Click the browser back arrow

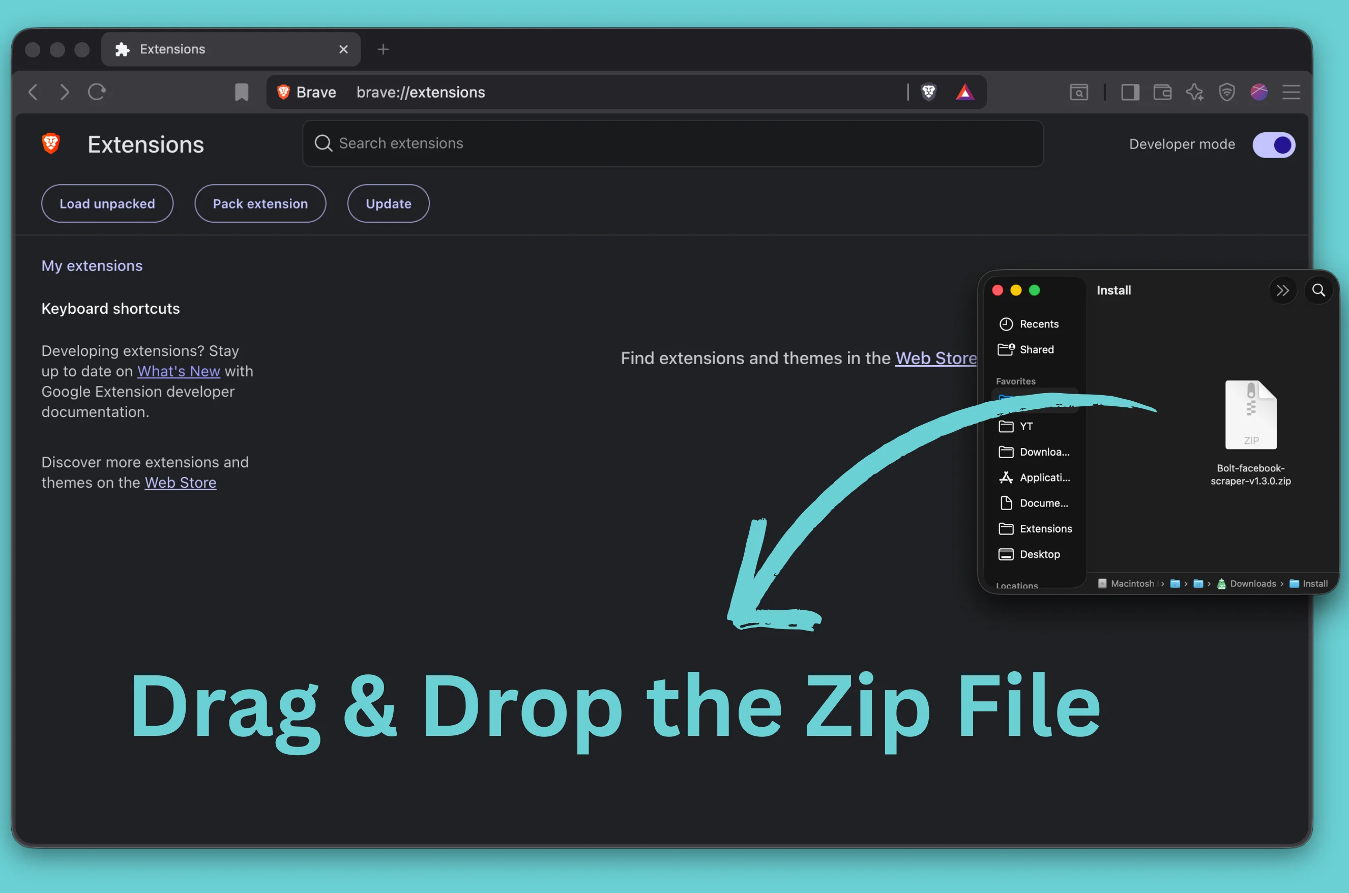[x=33, y=92]
